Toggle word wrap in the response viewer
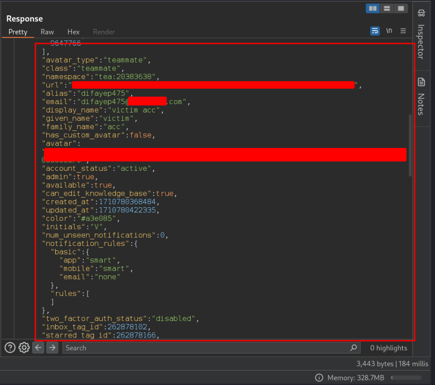The width and height of the screenshot is (435, 385). [x=375, y=31]
